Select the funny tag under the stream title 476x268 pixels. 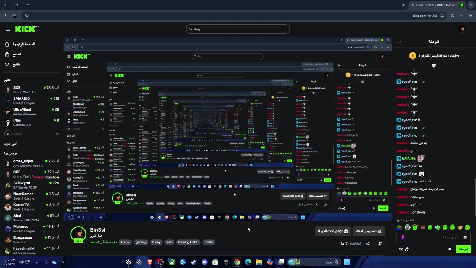click(x=156, y=242)
